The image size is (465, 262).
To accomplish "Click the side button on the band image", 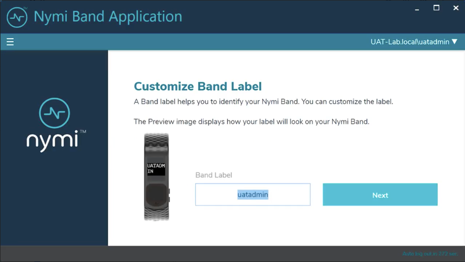I will pyautogui.click(x=169, y=195).
